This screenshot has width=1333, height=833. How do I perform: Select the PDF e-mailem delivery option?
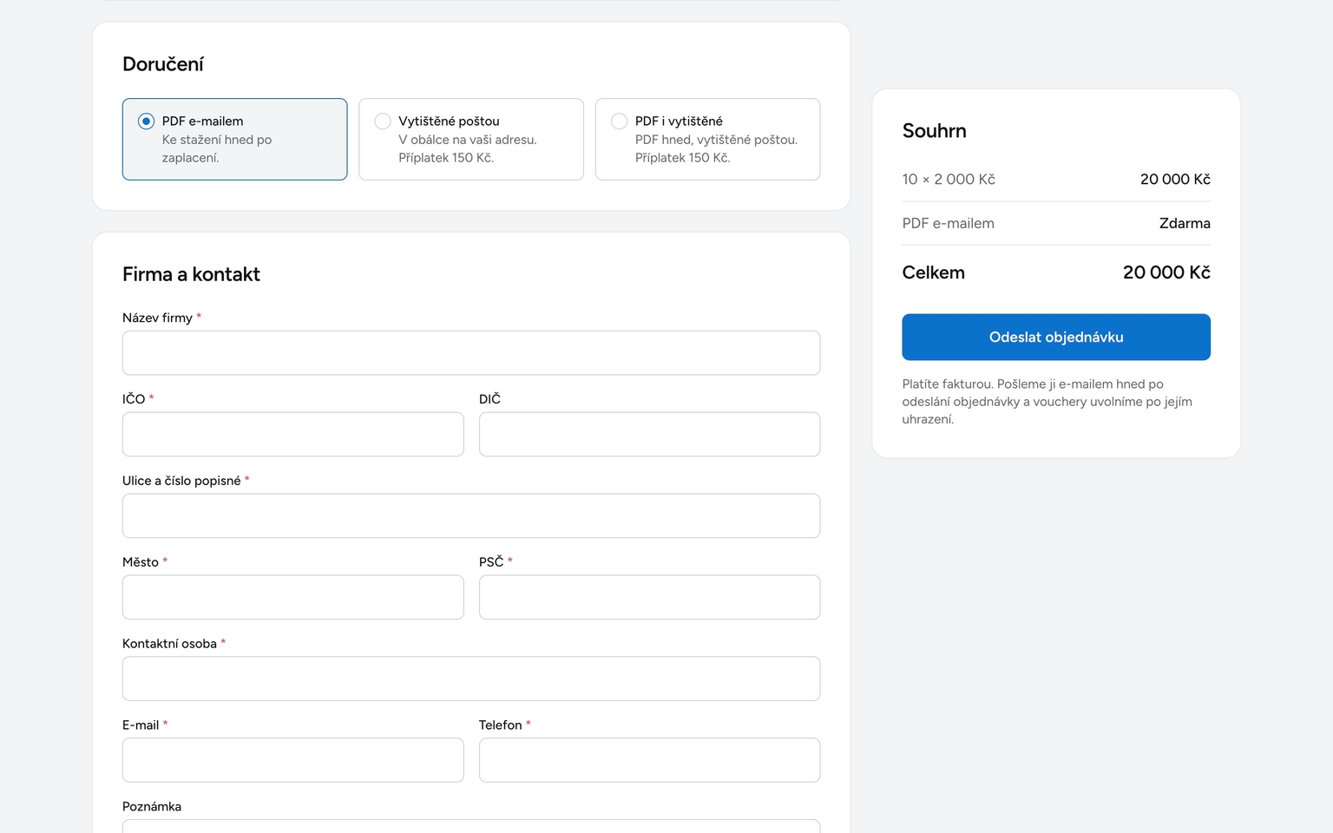click(234, 139)
